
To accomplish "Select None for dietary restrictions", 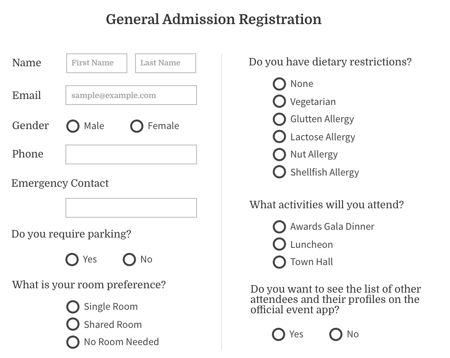I will tap(279, 84).
